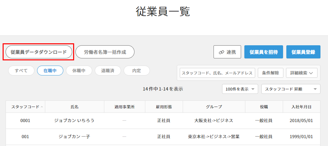Screen dimensions: 328x146
Task: Select the 在職中 status filter
Action: coord(50,71)
